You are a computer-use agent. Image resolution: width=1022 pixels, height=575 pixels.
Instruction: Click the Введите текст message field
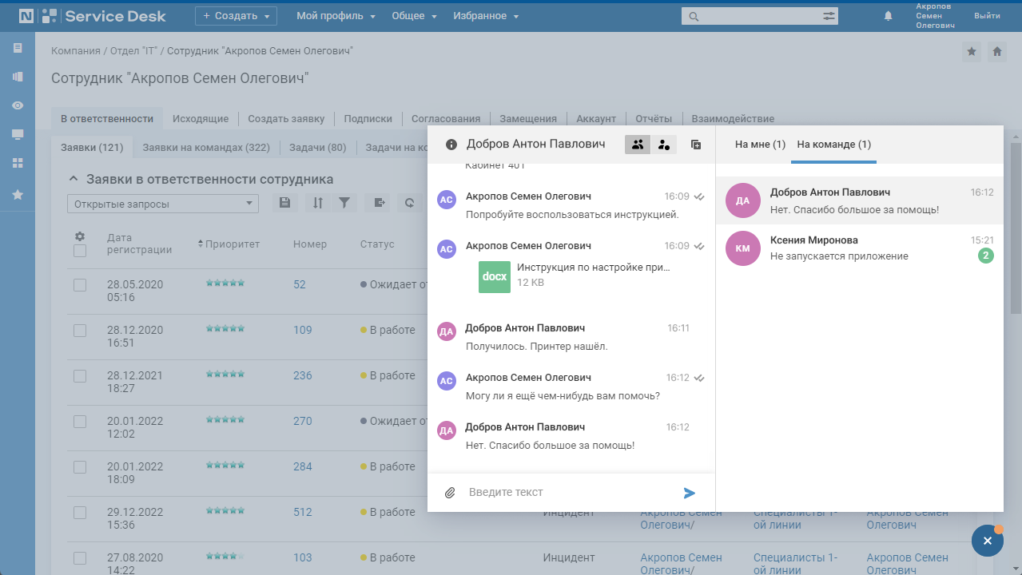(570, 492)
